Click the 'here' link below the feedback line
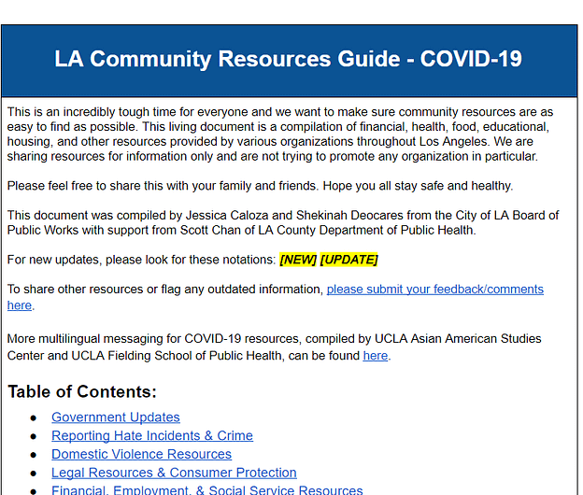 (20, 305)
